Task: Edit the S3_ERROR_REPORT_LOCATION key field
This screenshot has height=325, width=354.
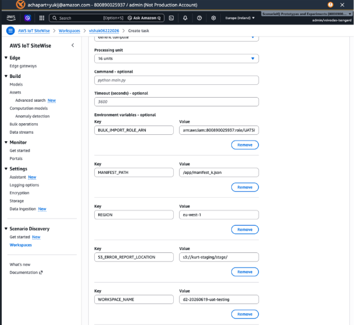Action: coord(134,257)
